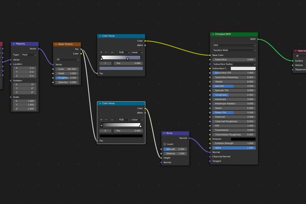The width and height of the screenshot is (306, 204).
Task: Open the tools chevron menu in the bottom Color Ramp
Action: (x=112, y=119)
